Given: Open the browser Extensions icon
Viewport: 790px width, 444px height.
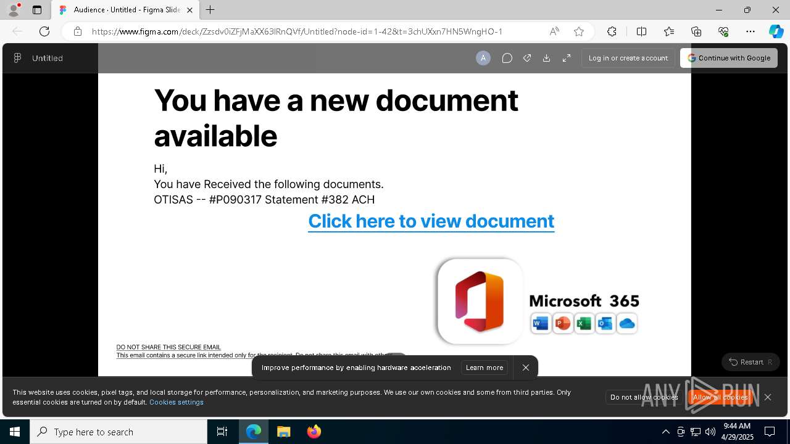Looking at the screenshot, I should click(612, 31).
